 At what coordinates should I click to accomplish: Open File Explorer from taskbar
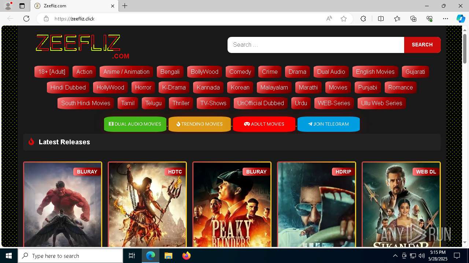coord(168,256)
